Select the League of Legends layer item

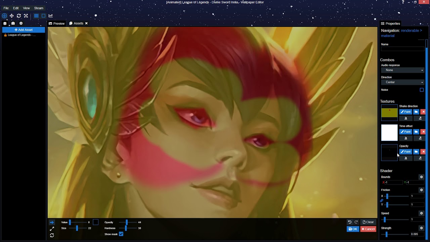click(21, 35)
